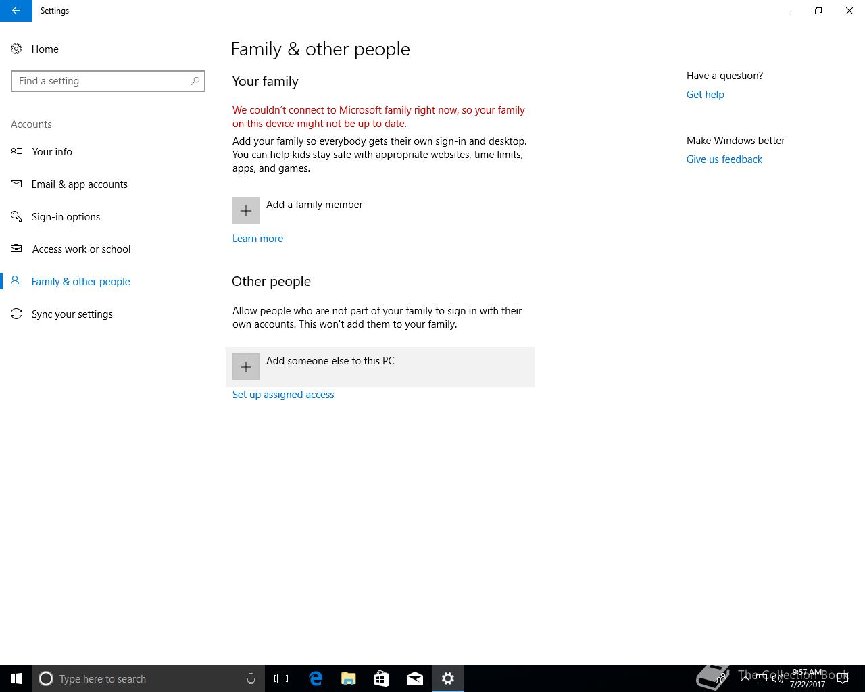The height and width of the screenshot is (692, 865).
Task: Click the Give us feedback link
Action: coord(724,159)
